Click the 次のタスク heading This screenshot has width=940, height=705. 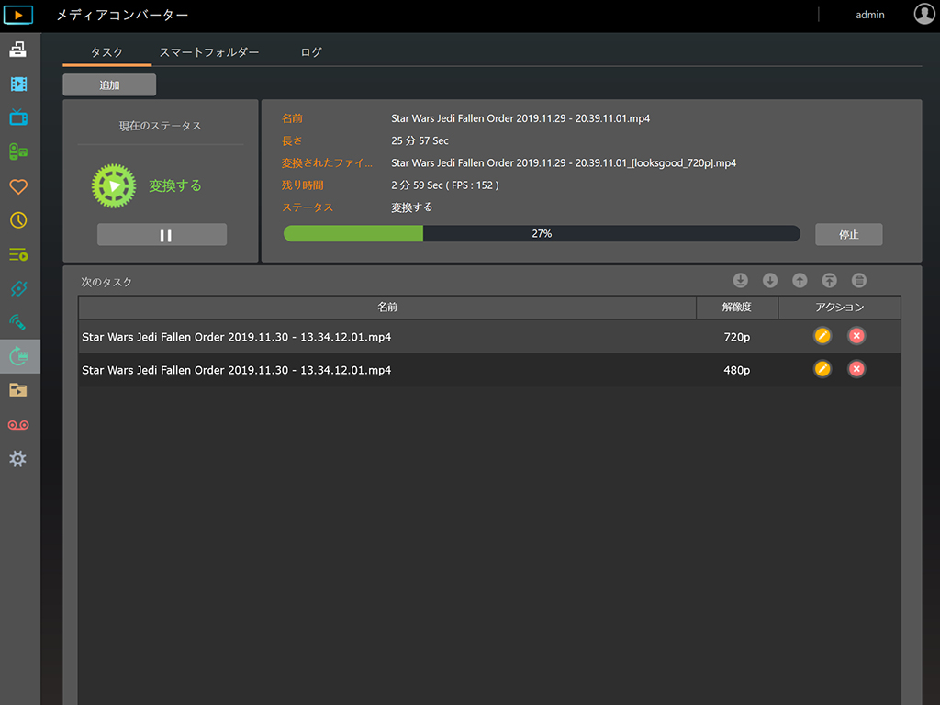[x=106, y=282]
